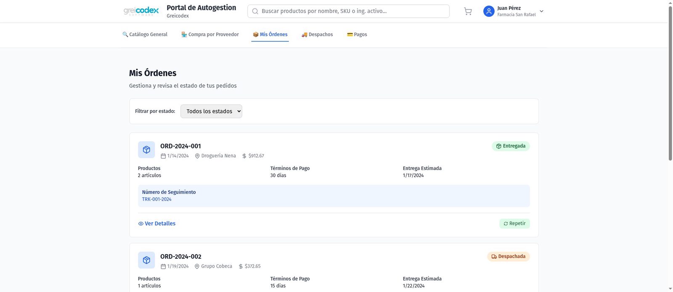Click the page scrollbar thumb

[670, 83]
